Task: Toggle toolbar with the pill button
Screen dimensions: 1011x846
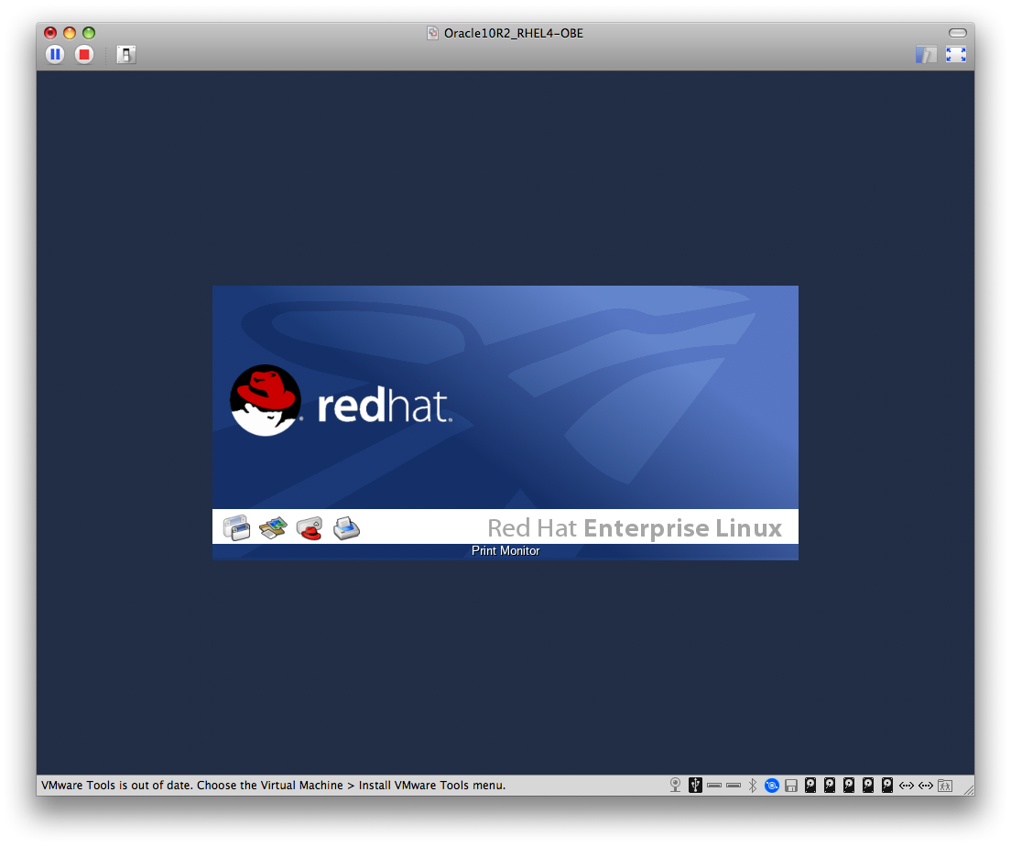Action: click(958, 33)
